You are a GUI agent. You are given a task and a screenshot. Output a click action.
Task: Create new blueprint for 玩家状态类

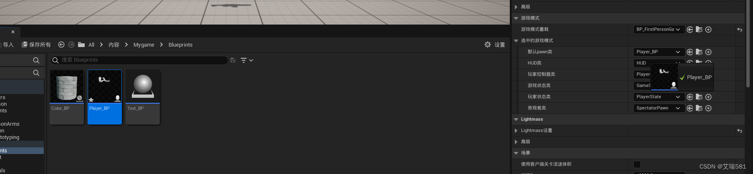point(708,97)
